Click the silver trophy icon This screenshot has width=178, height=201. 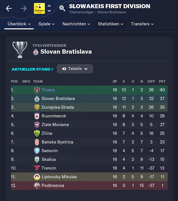(x=20, y=50)
